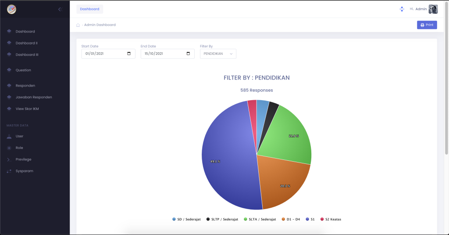The width and height of the screenshot is (449, 235).
Task: Click the layers icon beside Responden
Action: 9,85
